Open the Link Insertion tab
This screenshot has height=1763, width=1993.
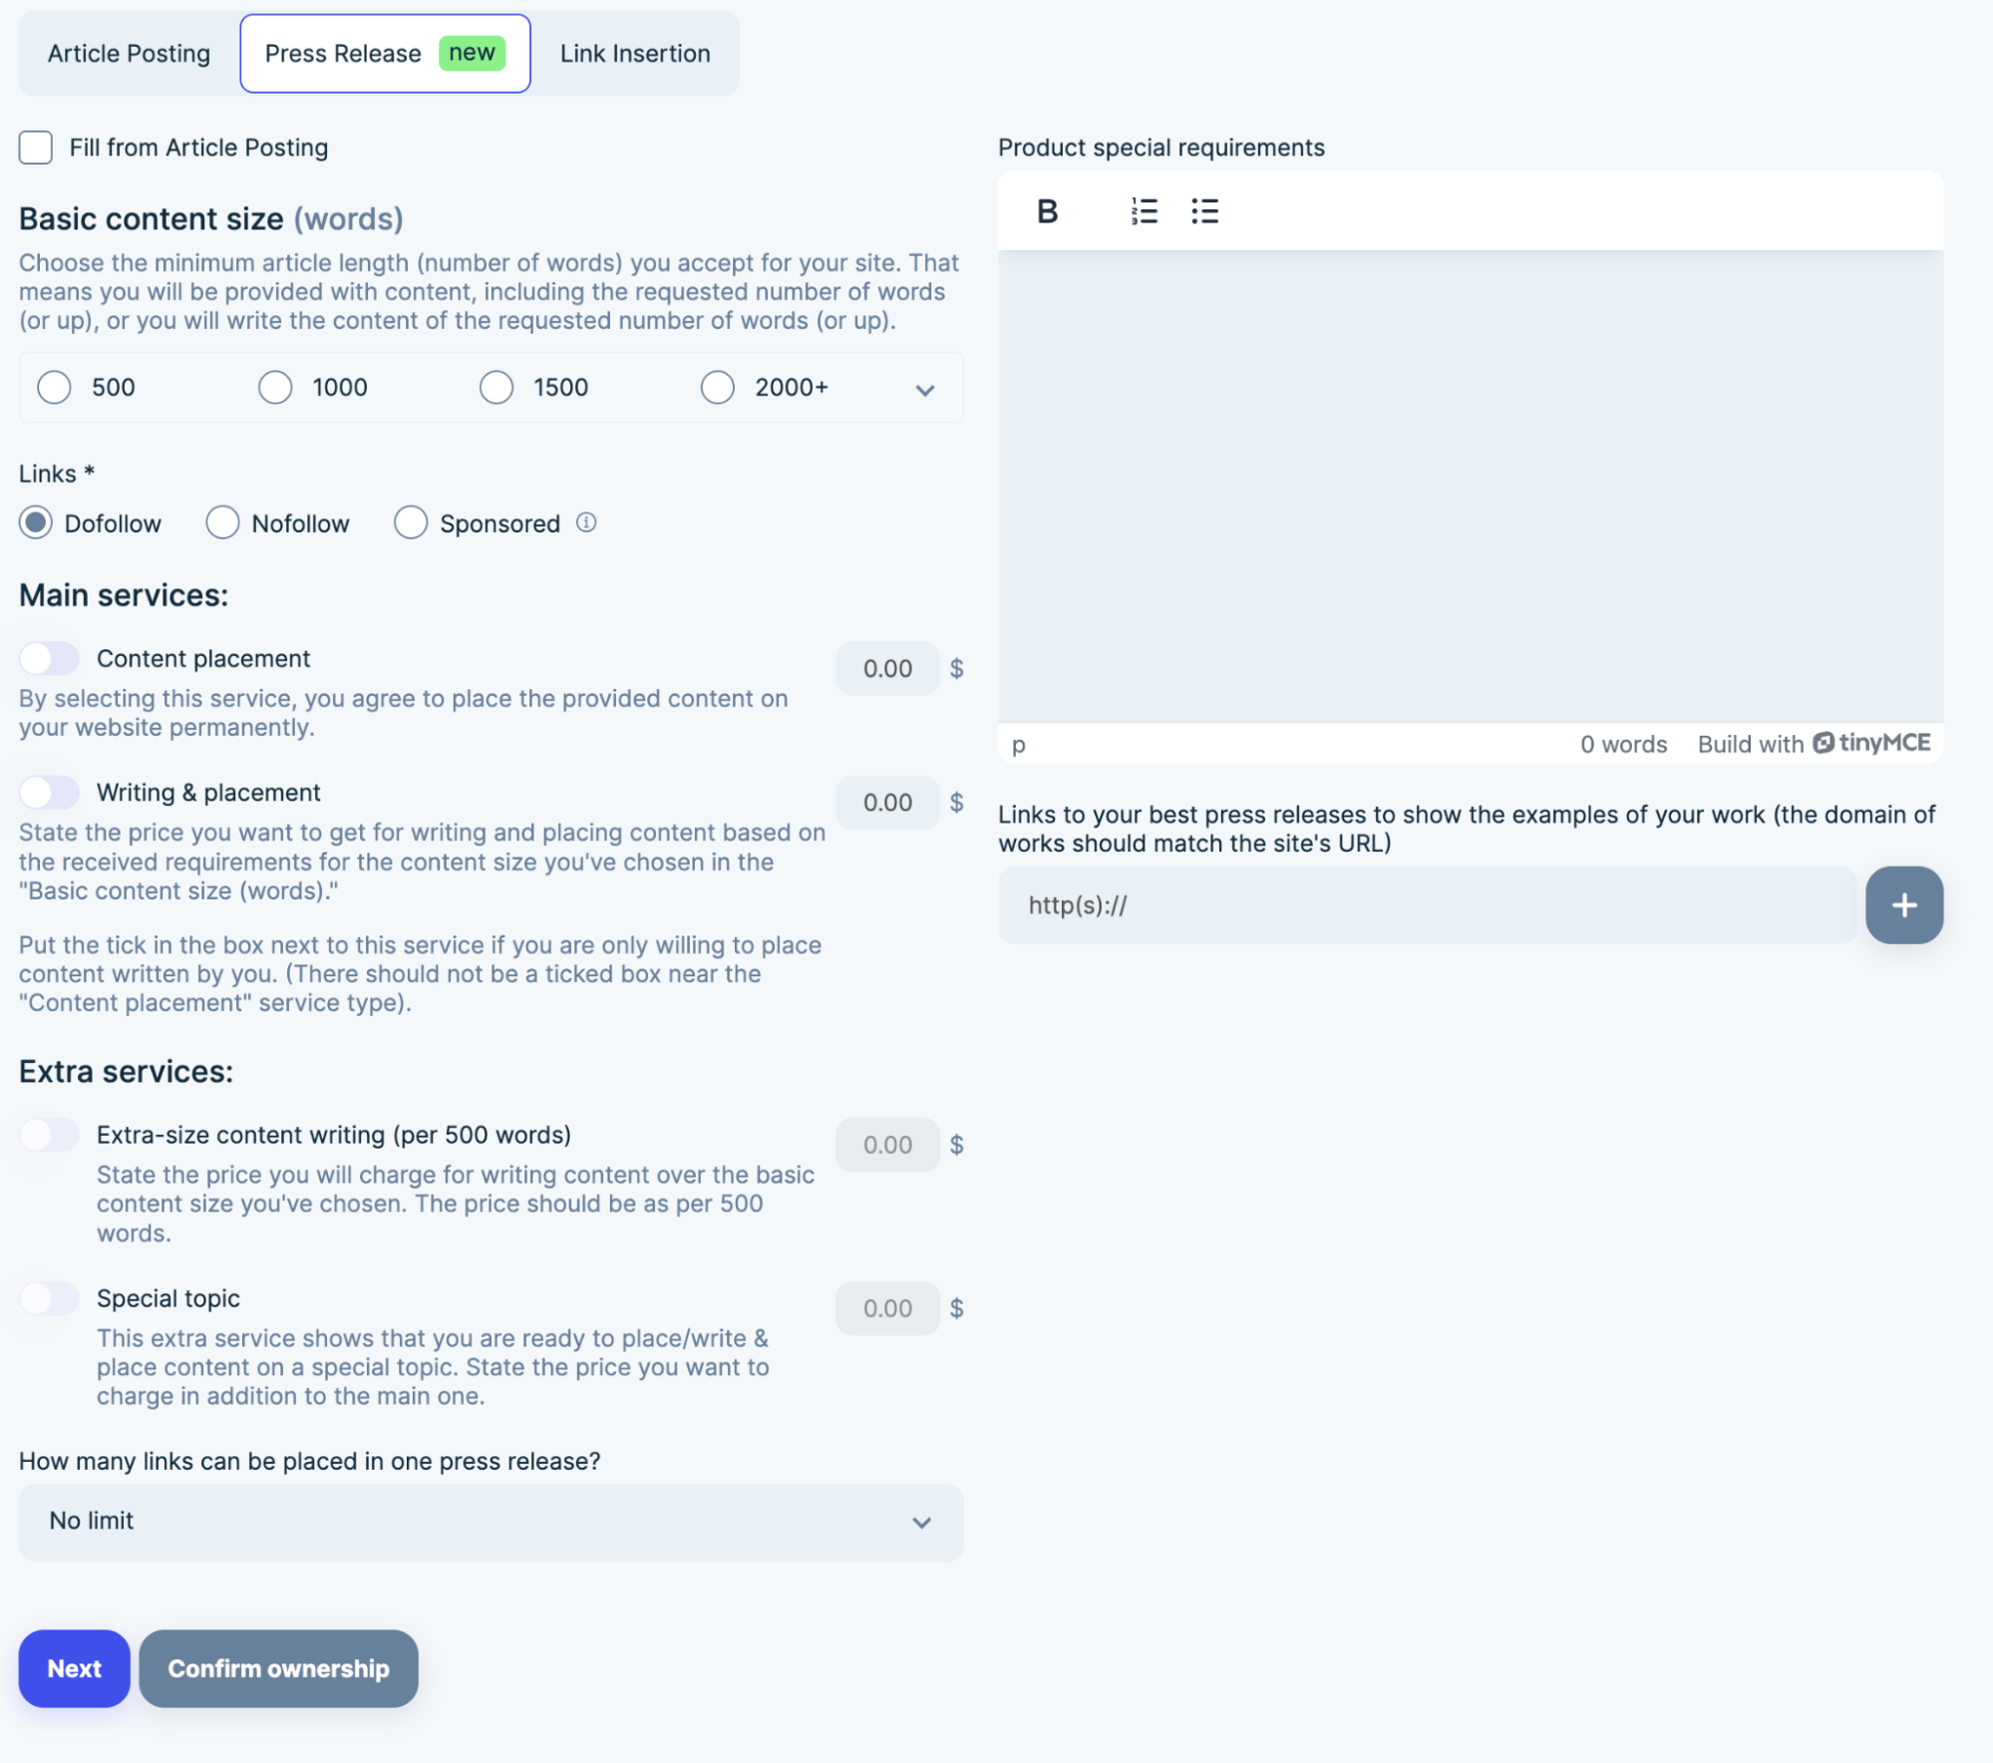[635, 54]
